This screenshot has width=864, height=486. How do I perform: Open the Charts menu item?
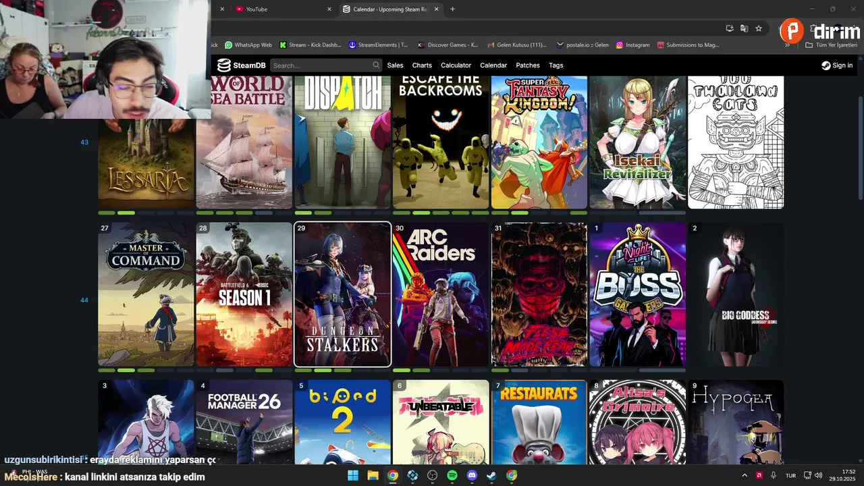[x=422, y=65]
